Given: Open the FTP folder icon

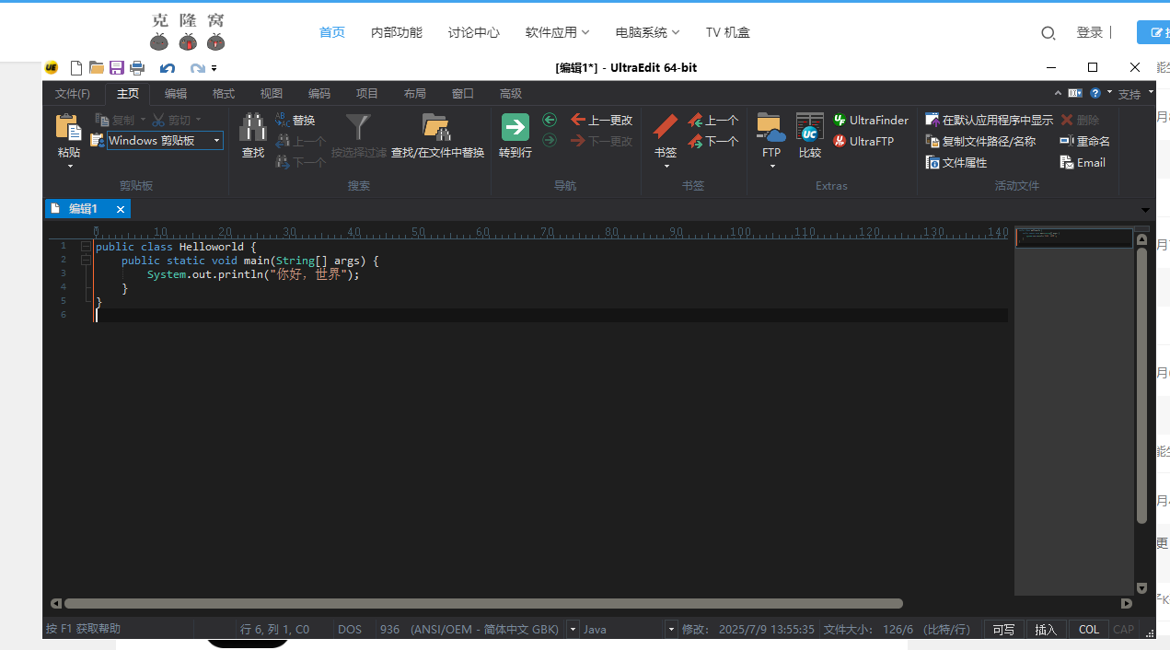Looking at the screenshot, I should coord(770,127).
